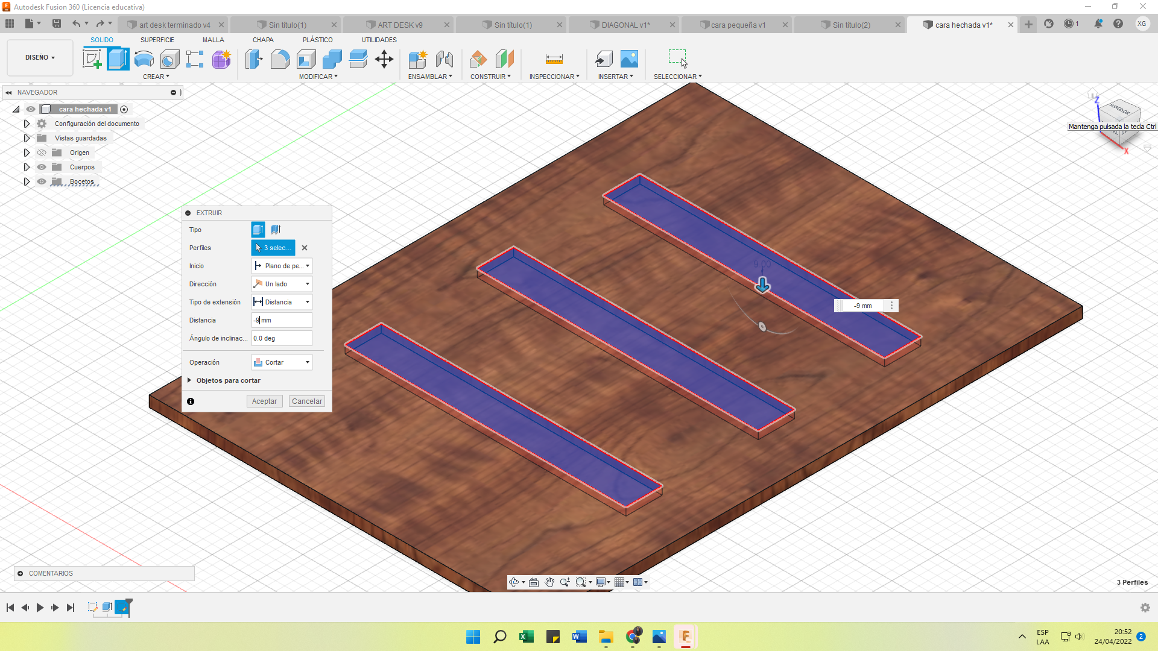Click the Aceptar button

point(264,401)
